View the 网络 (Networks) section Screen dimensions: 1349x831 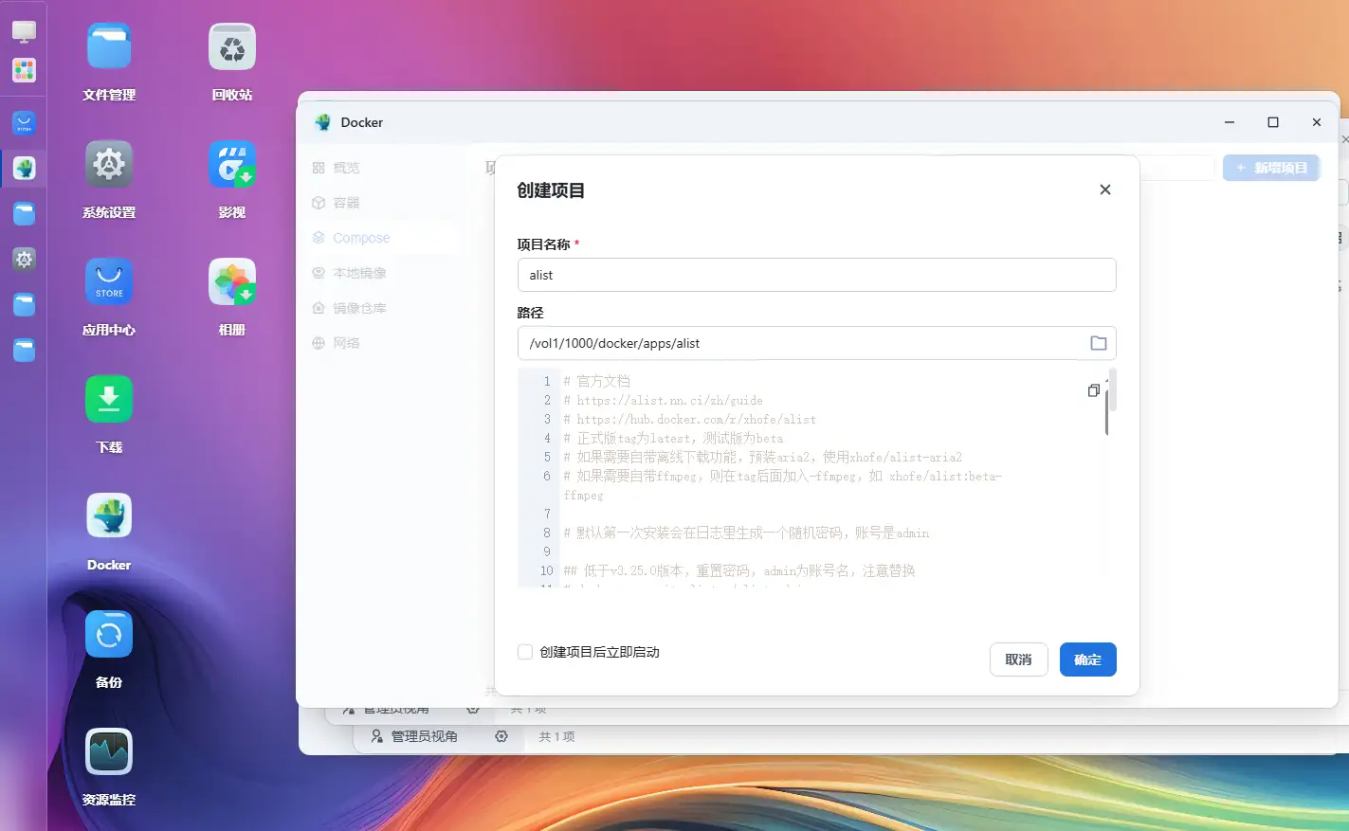click(345, 342)
